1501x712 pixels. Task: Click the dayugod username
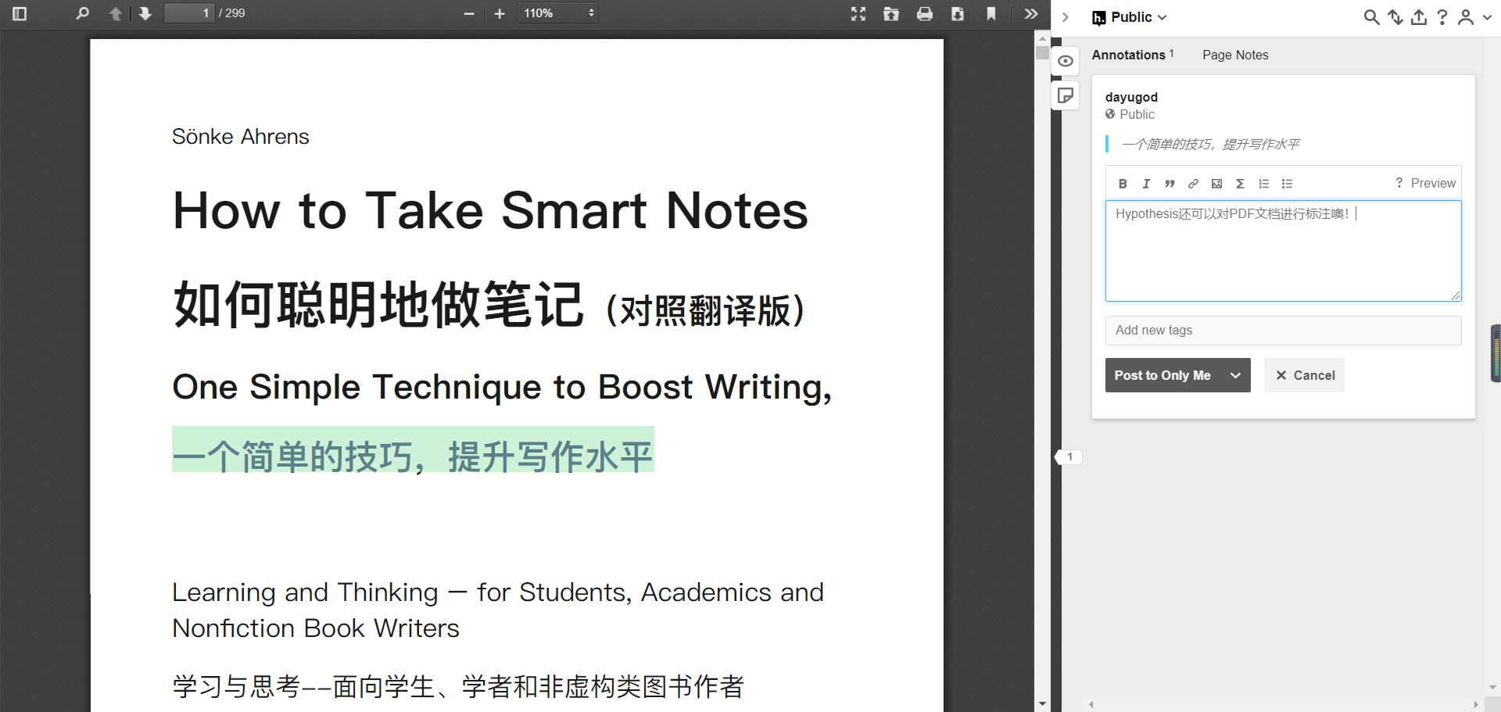1131,97
